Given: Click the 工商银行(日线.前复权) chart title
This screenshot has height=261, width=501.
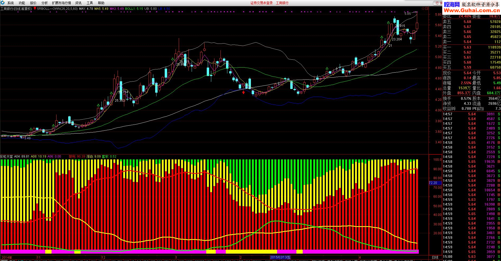Looking at the screenshot, I should point(16,9).
